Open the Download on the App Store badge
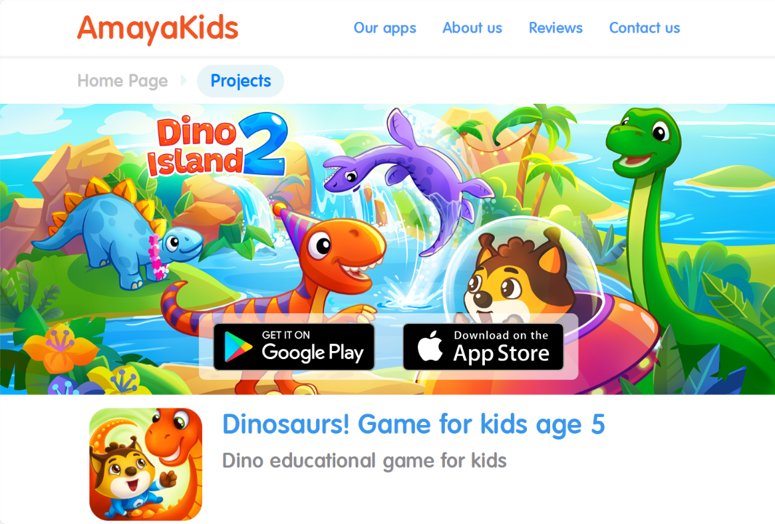Screen dimensions: 775x524 (484, 346)
